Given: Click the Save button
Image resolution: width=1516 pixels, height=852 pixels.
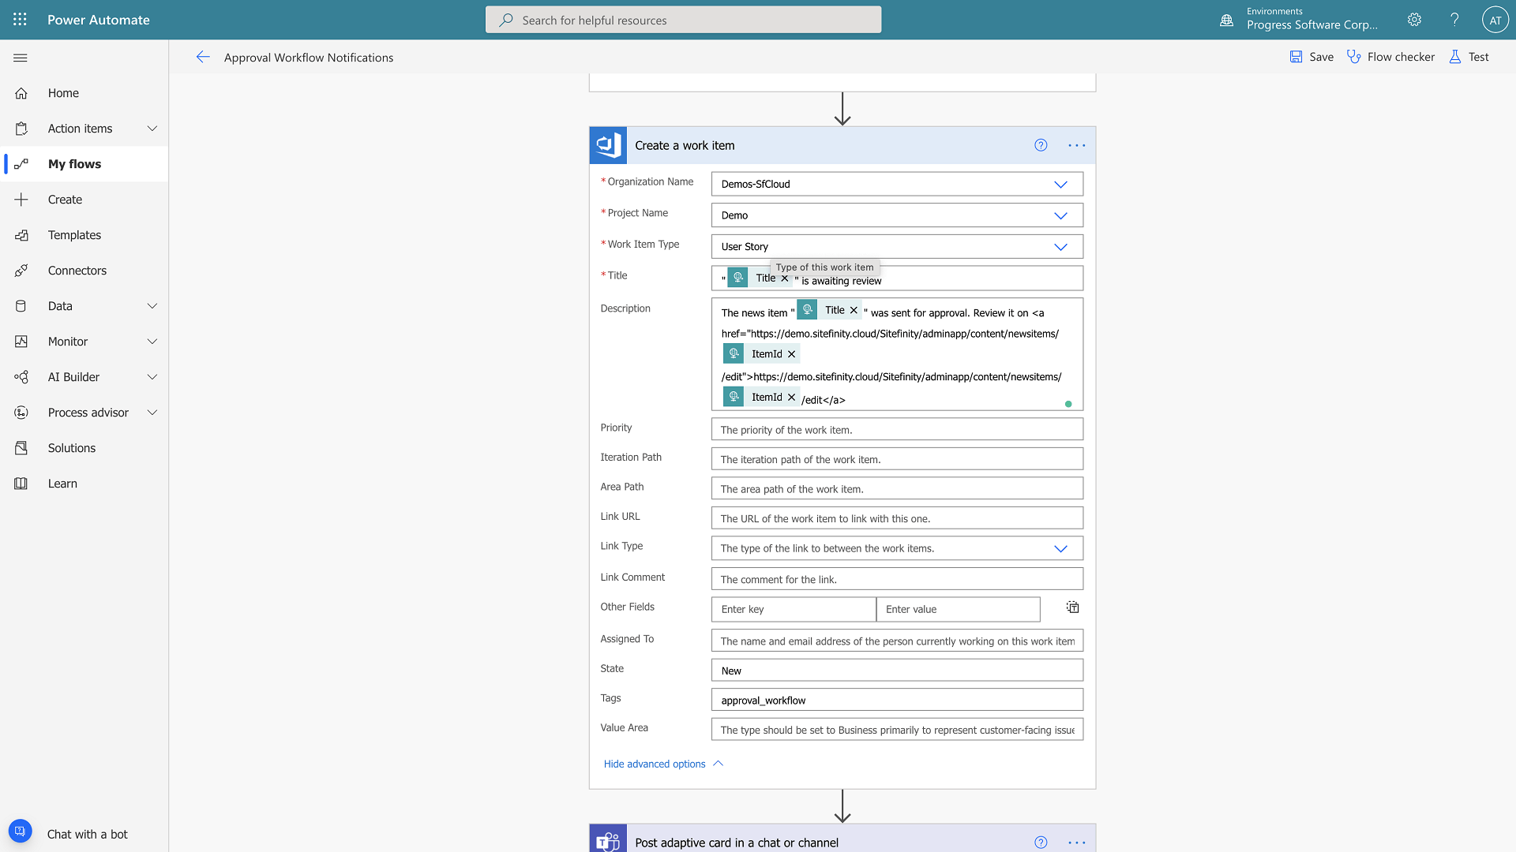Looking at the screenshot, I should 1311,57.
